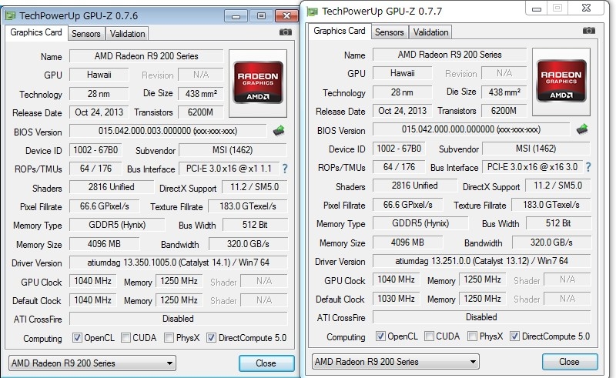Toggle CUDA checkbox in GPU-Z 0.7.6

[x=126, y=337]
